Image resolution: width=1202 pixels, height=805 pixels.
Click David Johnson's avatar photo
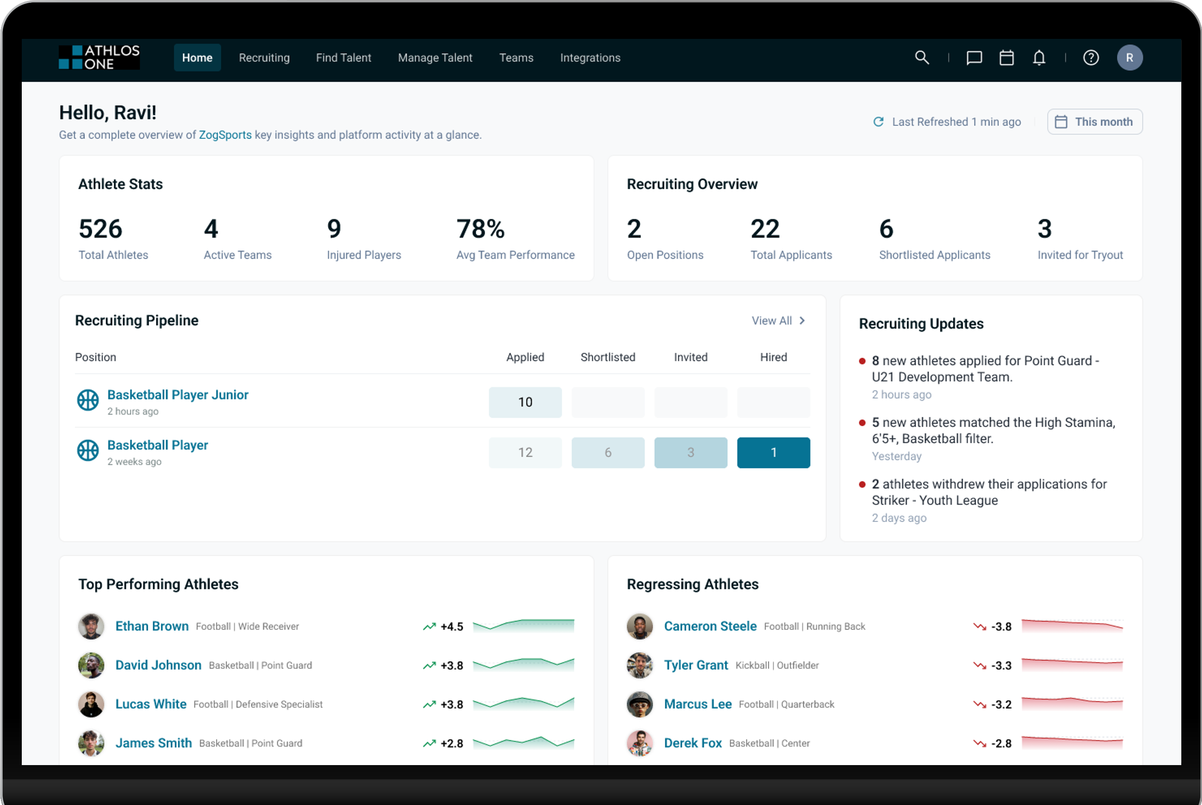[91, 665]
